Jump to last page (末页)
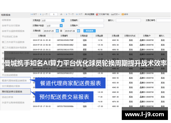This screenshot has height=123, width=171. click(79, 14)
